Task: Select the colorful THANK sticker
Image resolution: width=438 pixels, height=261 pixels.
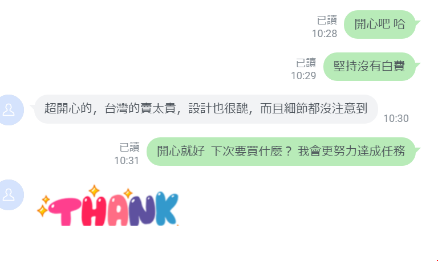Action: coord(108,205)
